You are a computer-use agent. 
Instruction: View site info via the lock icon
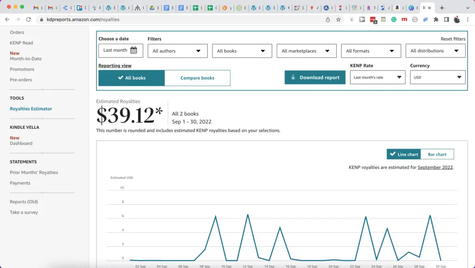pyautogui.click(x=42, y=19)
